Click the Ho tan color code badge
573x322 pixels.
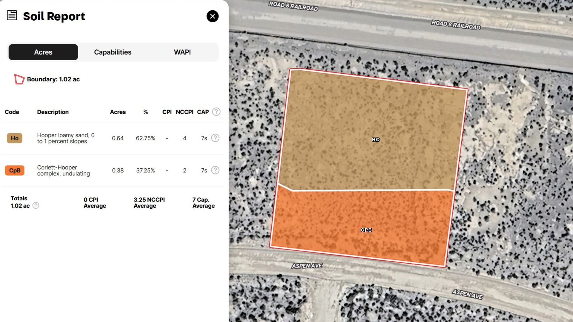pyautogui.click(x=15, y=138)
